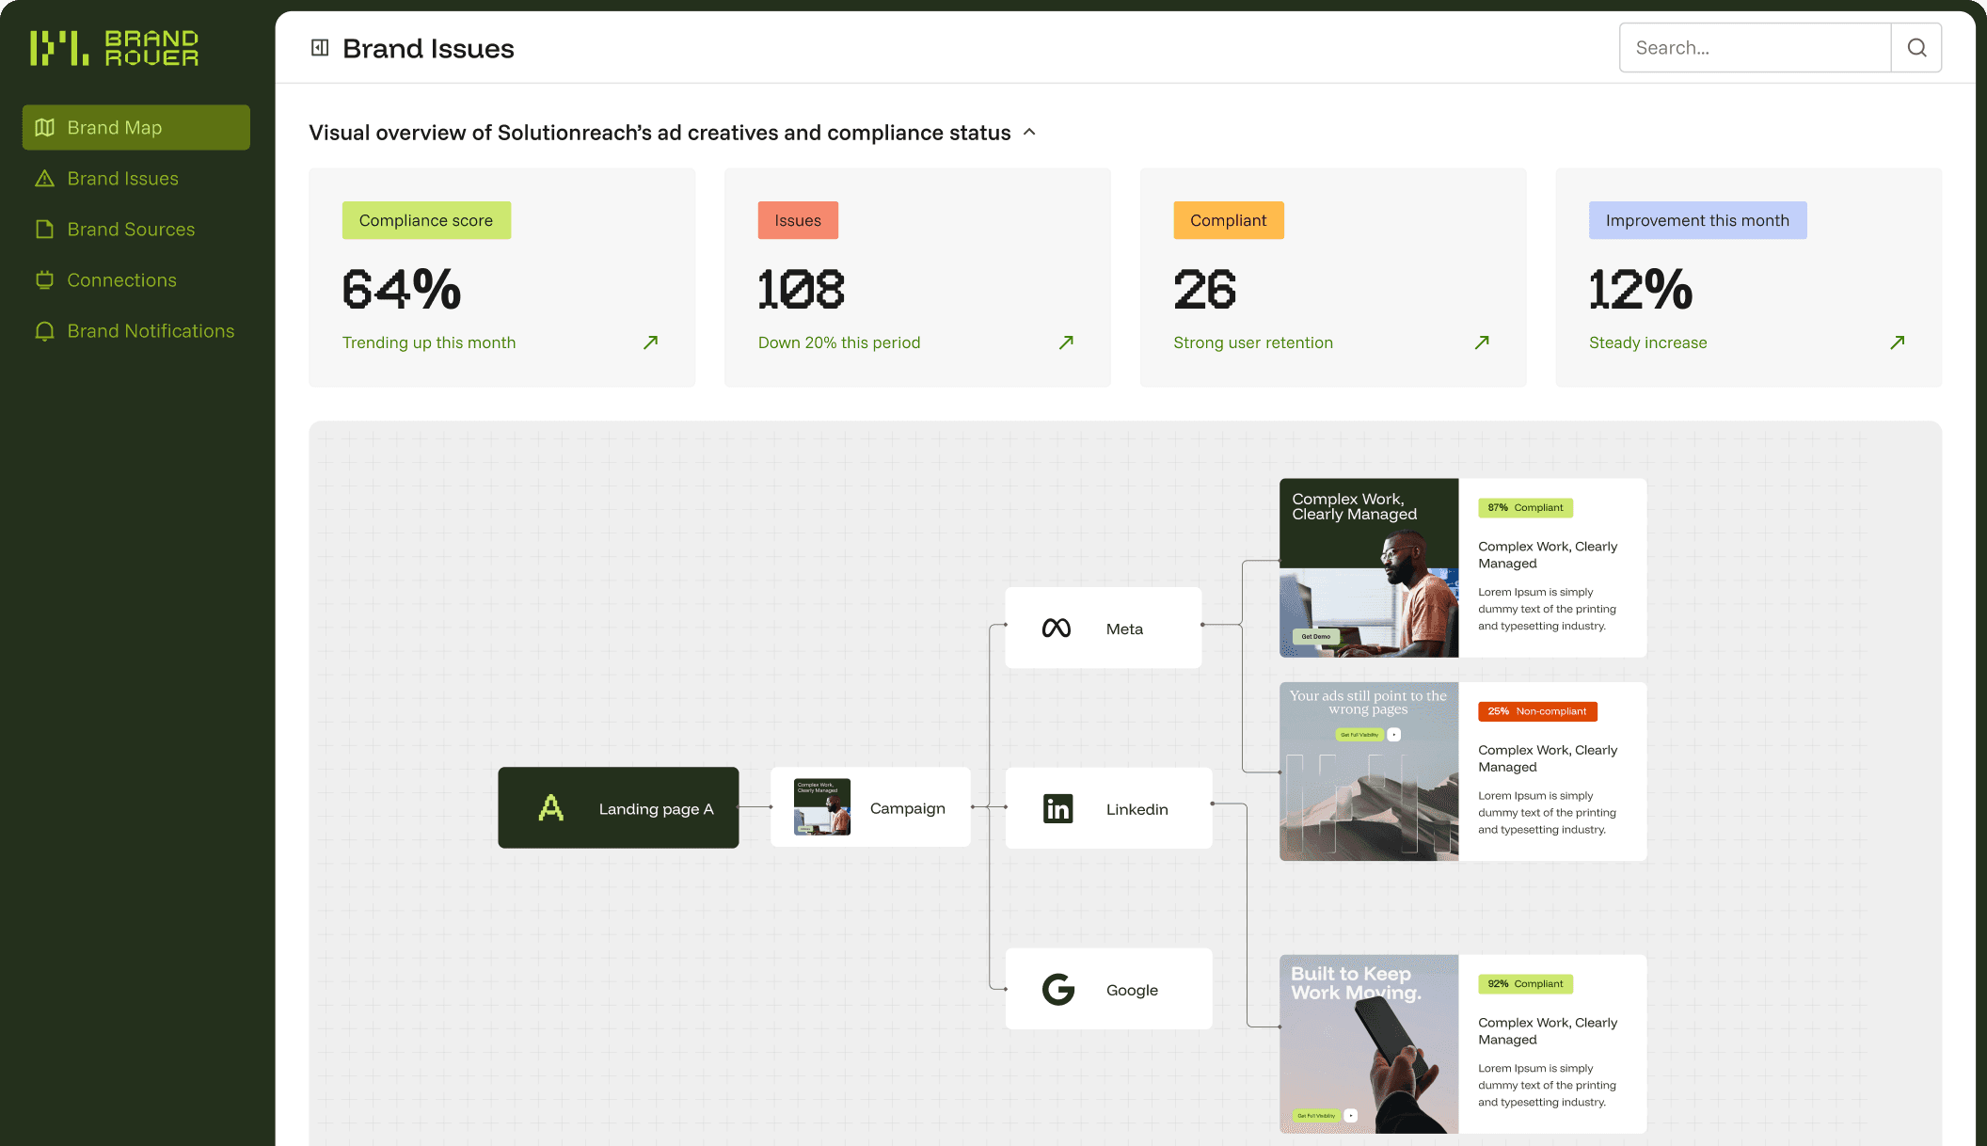The height and width of the screenshot is (1146, 1987).
Task: Click Lorem Ipsum description on 87% card
Action: click(x=1547, y=609)
